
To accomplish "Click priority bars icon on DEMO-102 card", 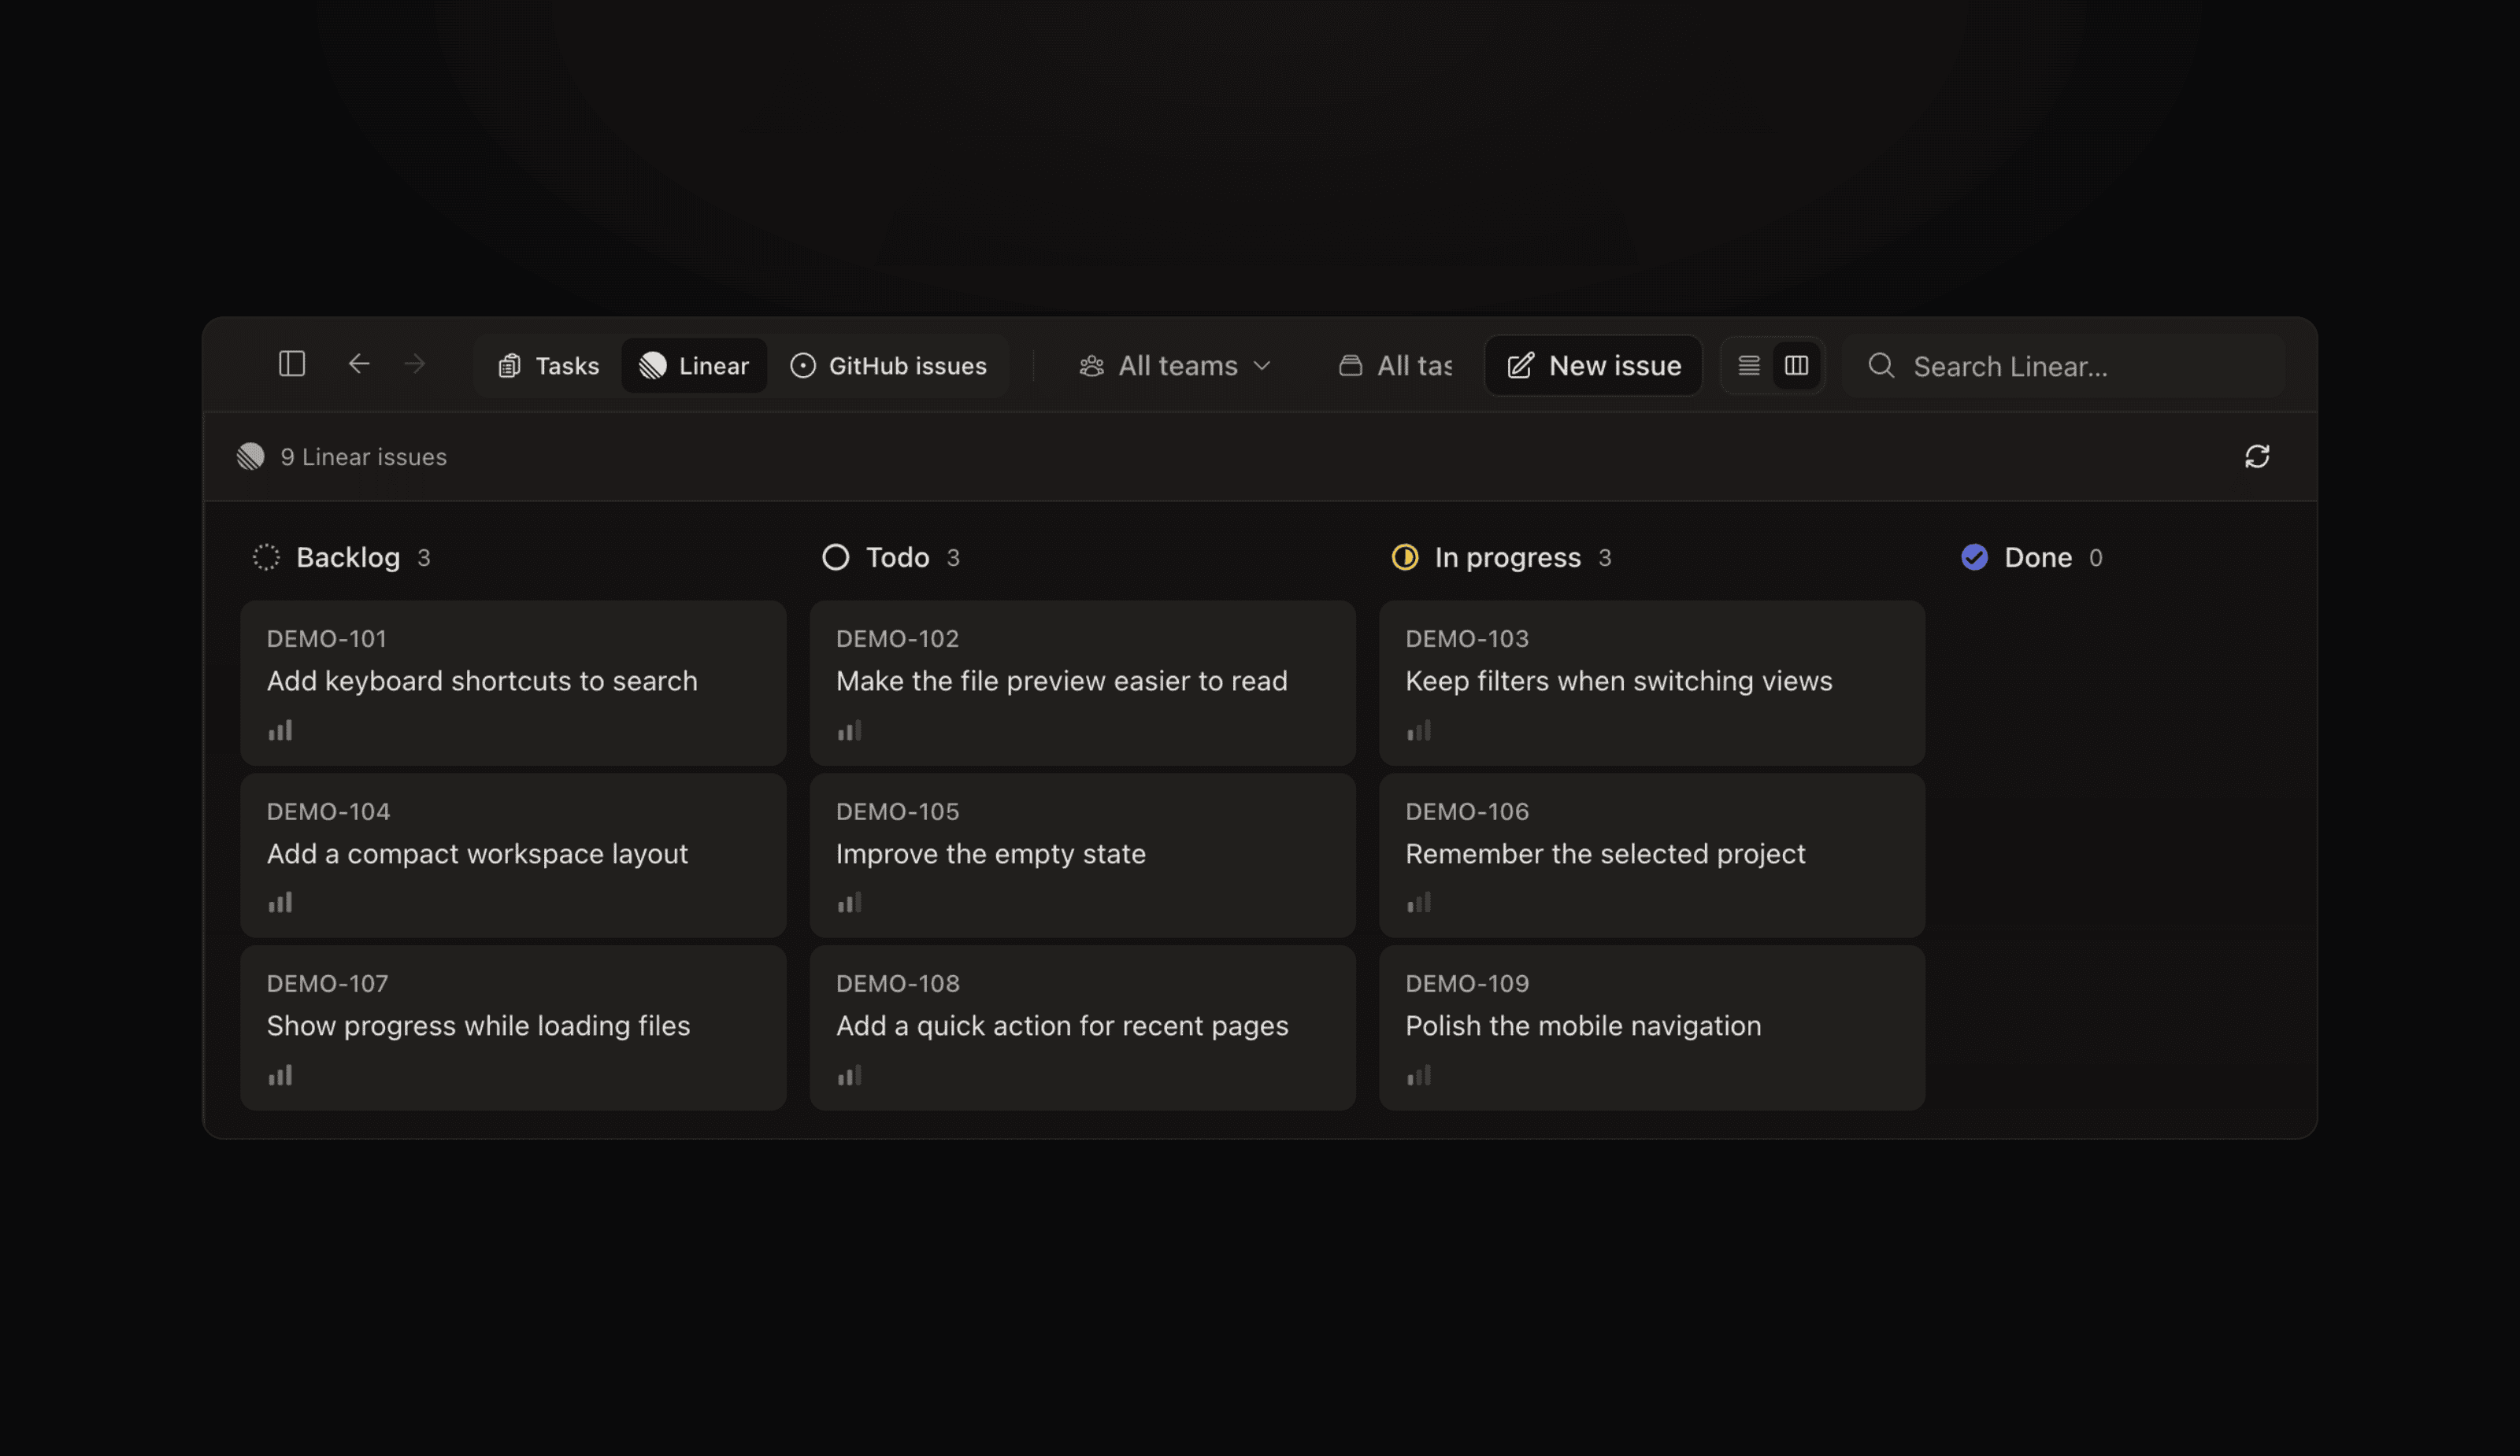I will click(849, 730).
